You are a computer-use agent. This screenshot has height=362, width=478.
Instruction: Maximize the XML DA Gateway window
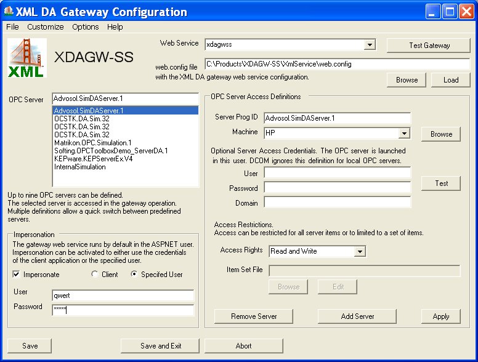[x=450, y=12]
